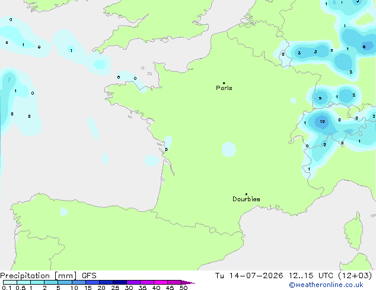Pick the legend swatch between 35 and 40
Screen dimensions: 376x290
click(146, 282)
